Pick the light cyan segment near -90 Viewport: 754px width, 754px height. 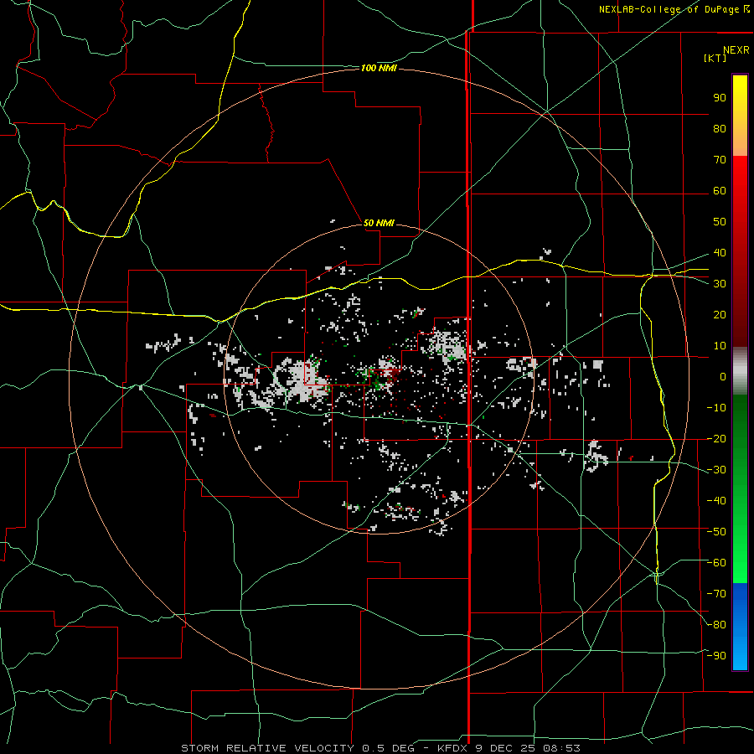[x=740, y=656]
